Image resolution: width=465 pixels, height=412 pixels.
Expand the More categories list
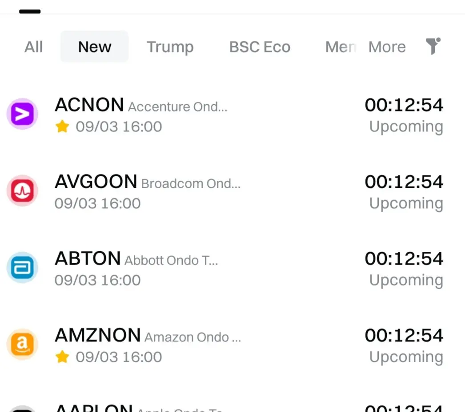pos(387,47)
